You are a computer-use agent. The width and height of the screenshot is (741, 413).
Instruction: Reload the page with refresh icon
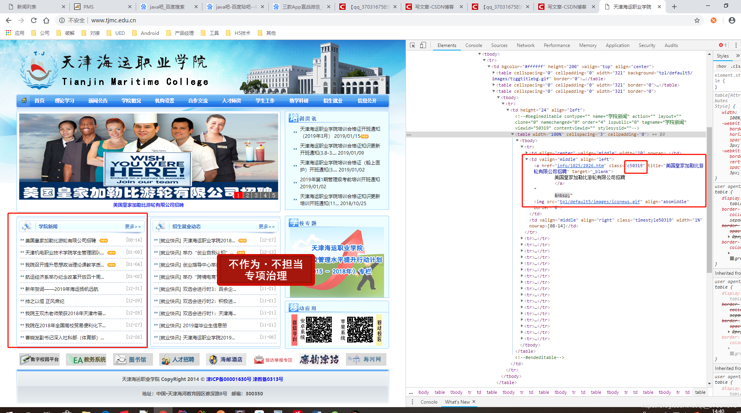[34, 20]
